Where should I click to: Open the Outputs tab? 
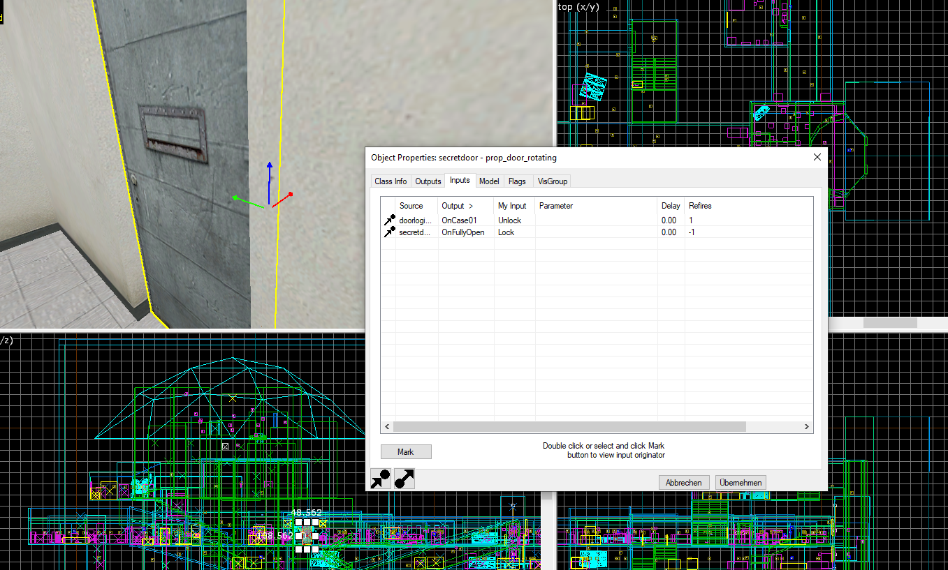pos(428,181)
